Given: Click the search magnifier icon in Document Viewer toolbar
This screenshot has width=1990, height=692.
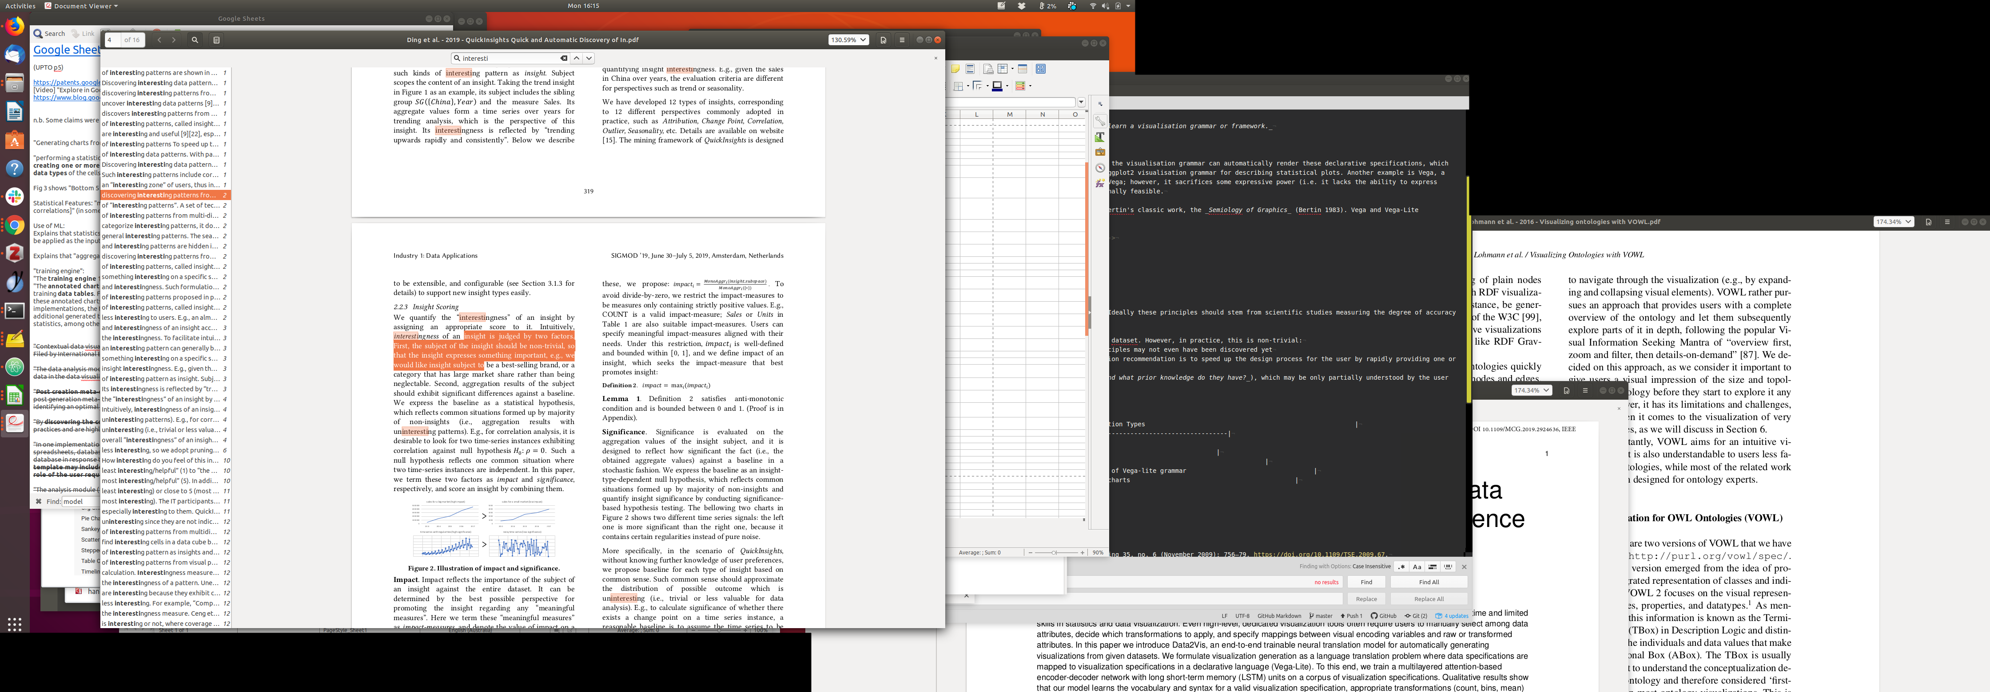Looking at the screenshot, I should point(195,40).
